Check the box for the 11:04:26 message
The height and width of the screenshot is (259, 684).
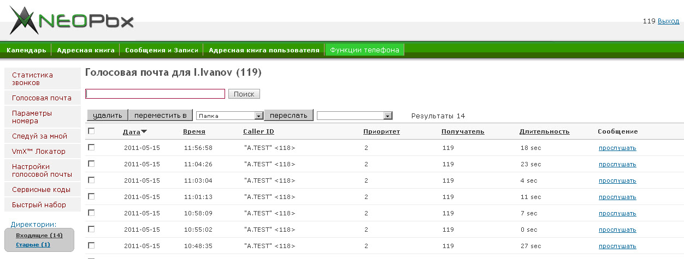coord(91,164)
